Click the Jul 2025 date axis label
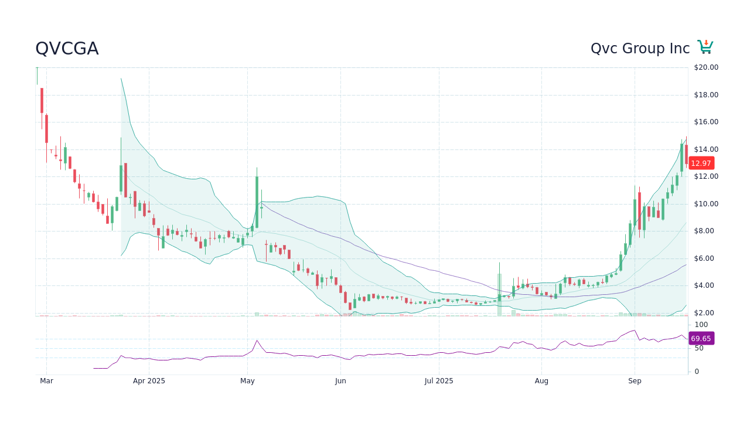Screen dimensions: 750x422 439,381
